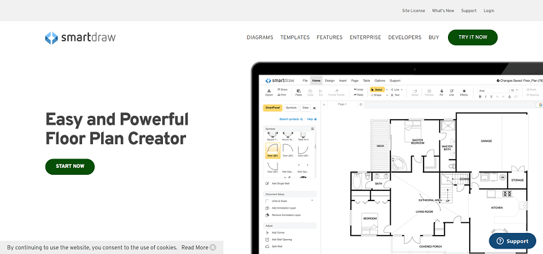Toggle Underline text formatting
Image resolution: width=543 pixels, height=254 pixels.
click(491, 97)
